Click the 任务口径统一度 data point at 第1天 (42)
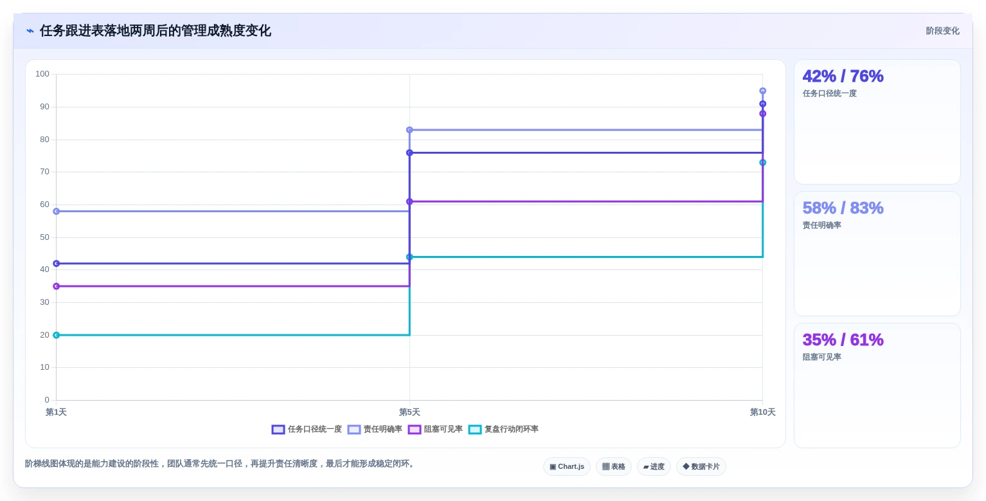The image size is (986, 501). click(57, 263)
